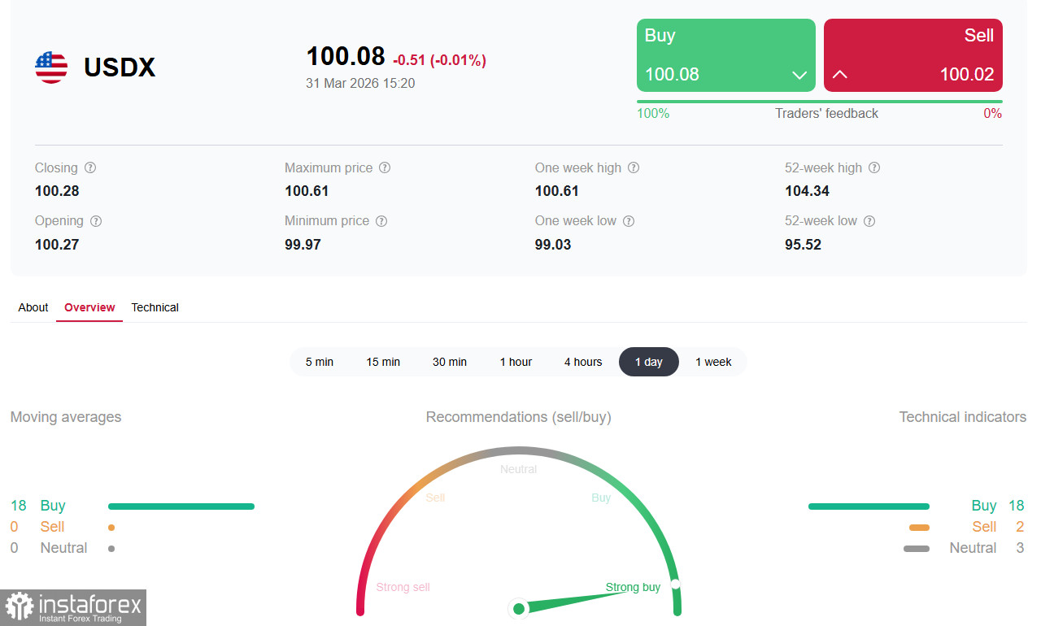Choose the 15 min timeframe
The height and width of the screenshot is (626, 1041).
(x=383, y=362)
